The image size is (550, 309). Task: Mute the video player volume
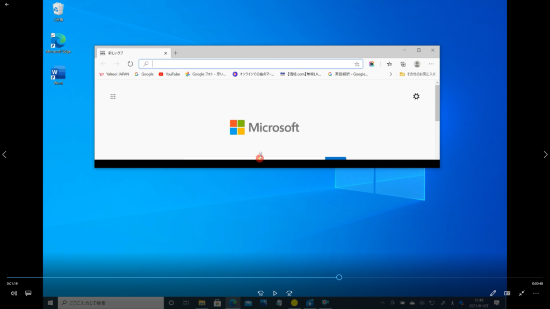click(14, 293)
